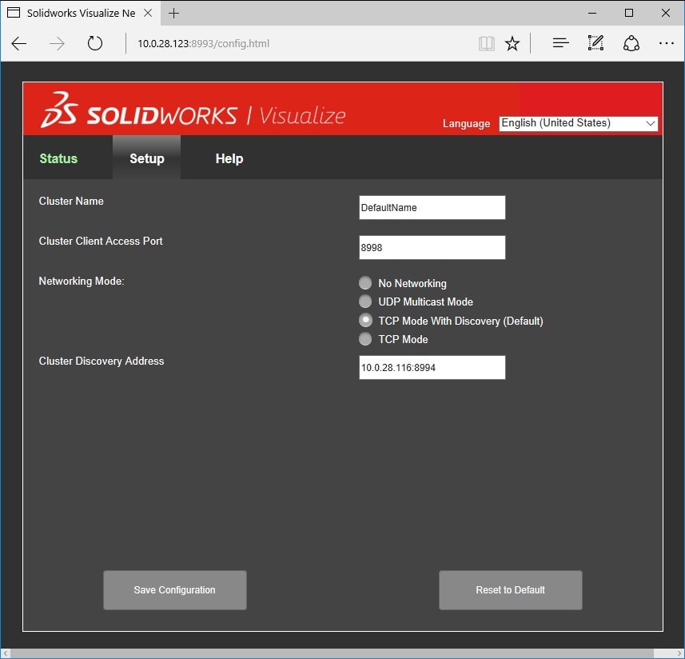Click the Cluster Discovery Address label

pos(102,361)
